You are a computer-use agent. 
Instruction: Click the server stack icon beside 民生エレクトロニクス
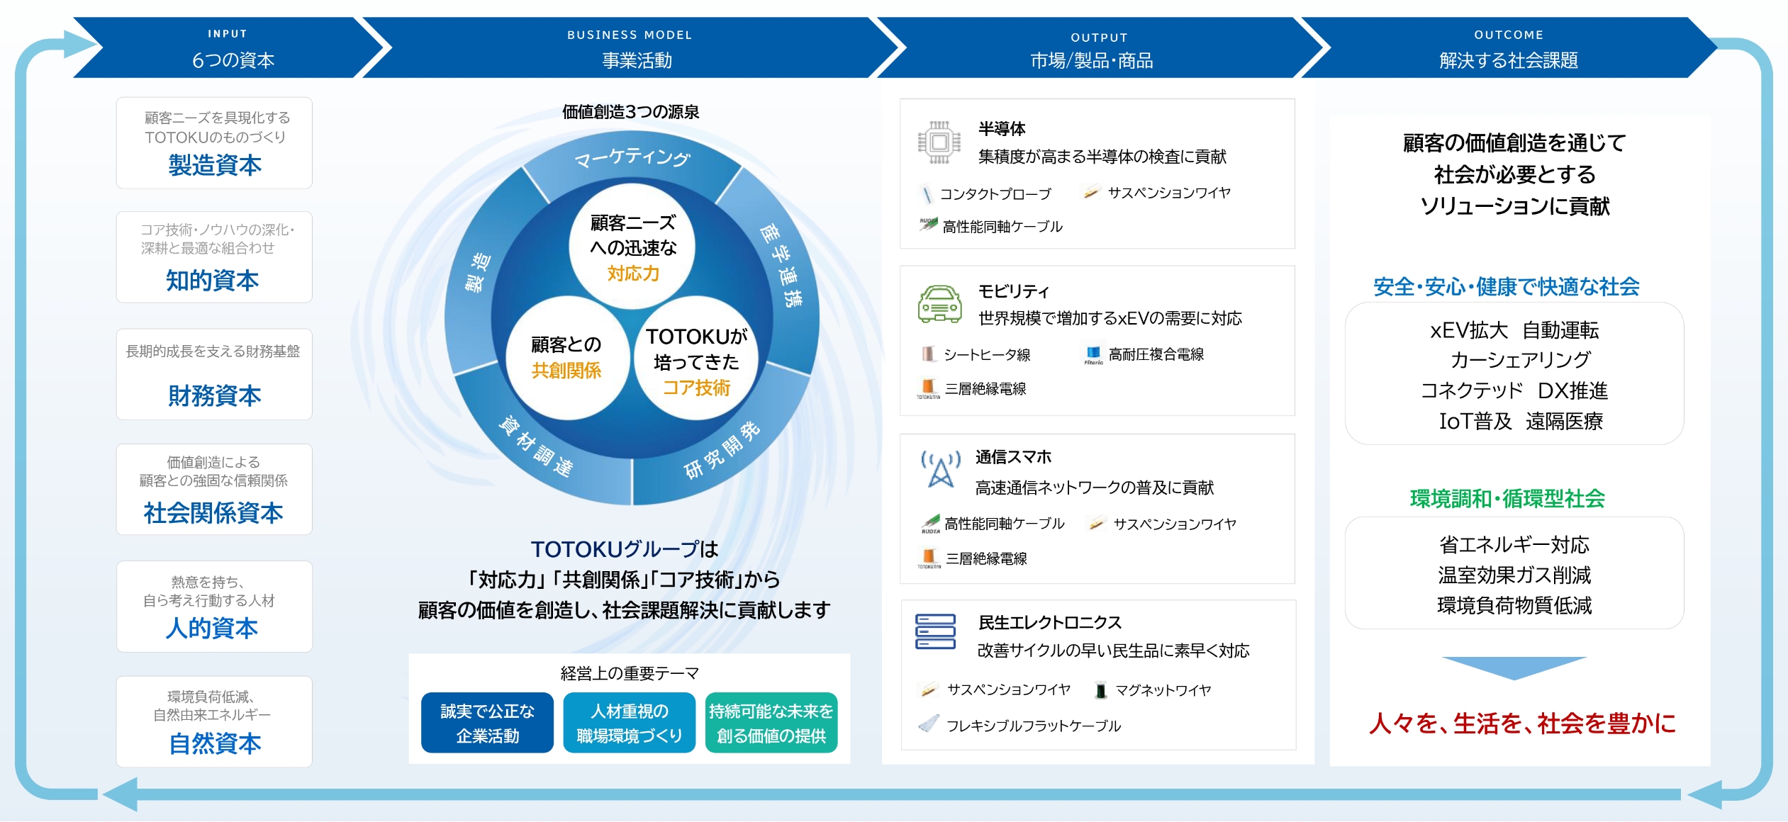(x=936, y=631)
